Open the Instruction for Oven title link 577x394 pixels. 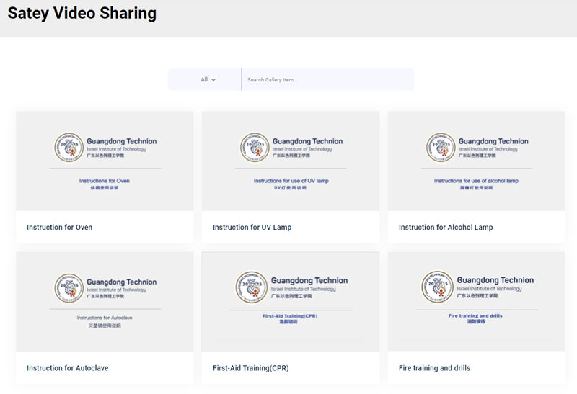pyautogui.click(x=60, y=228)
